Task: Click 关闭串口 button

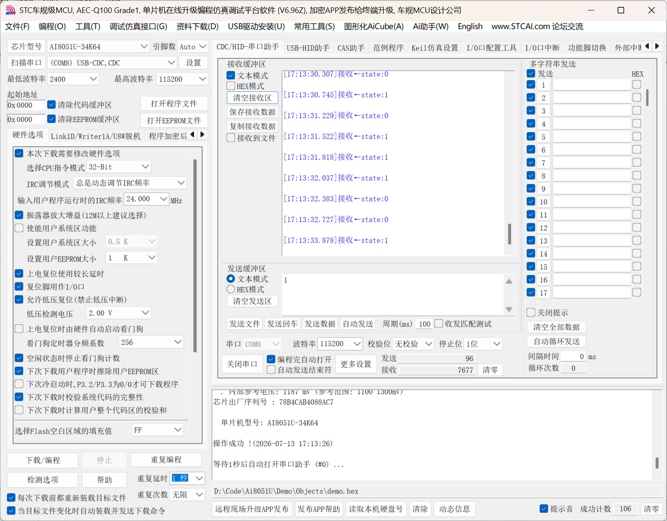Action: (242, 364)
